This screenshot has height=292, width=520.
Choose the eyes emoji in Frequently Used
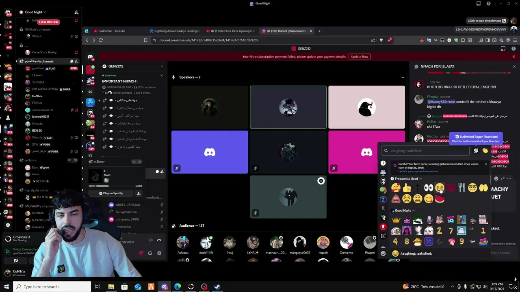point(429,188)
